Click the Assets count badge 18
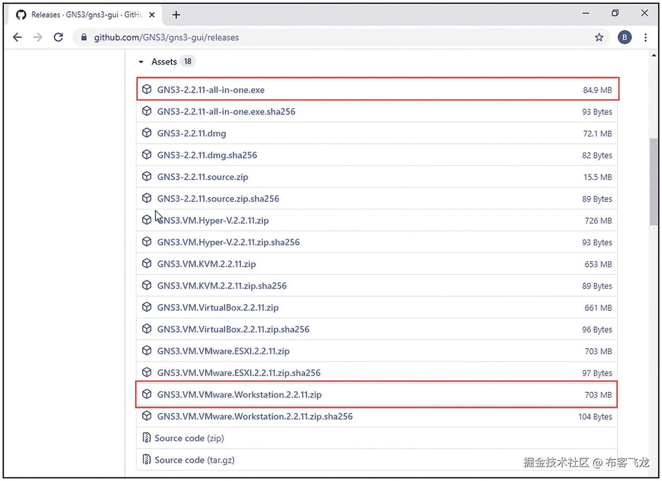The height and width of the screenshot is (481, 662). pos(188,62)
